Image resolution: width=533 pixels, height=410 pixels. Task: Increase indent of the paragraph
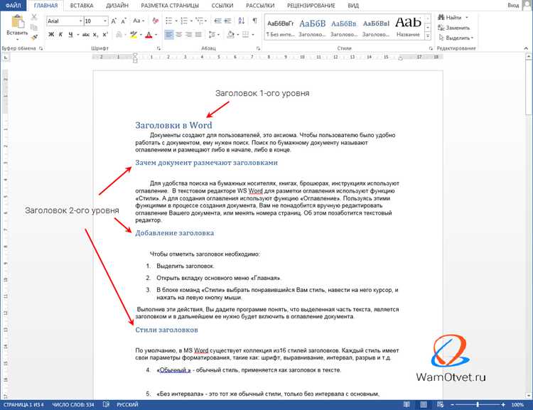tap(227, 21)
